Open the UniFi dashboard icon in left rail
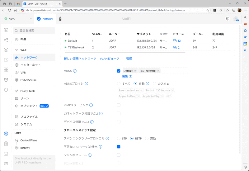This screenshot has height=171, width=249. (x=6, y=30)
